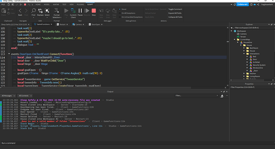Viewport: 275px width, 149px height.
Task: Click the Output filter input field
Action: coord(196,96)
